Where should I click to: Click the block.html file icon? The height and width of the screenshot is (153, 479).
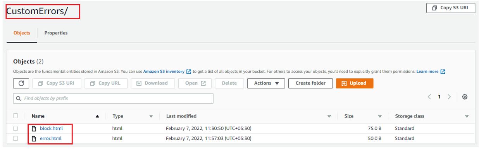[x=34, y=128]
